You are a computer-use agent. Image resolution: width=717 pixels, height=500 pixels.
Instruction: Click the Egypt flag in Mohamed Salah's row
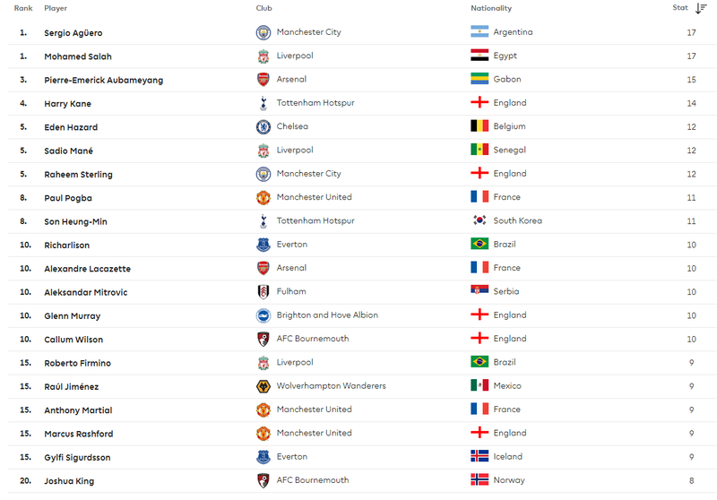(479, 56)
